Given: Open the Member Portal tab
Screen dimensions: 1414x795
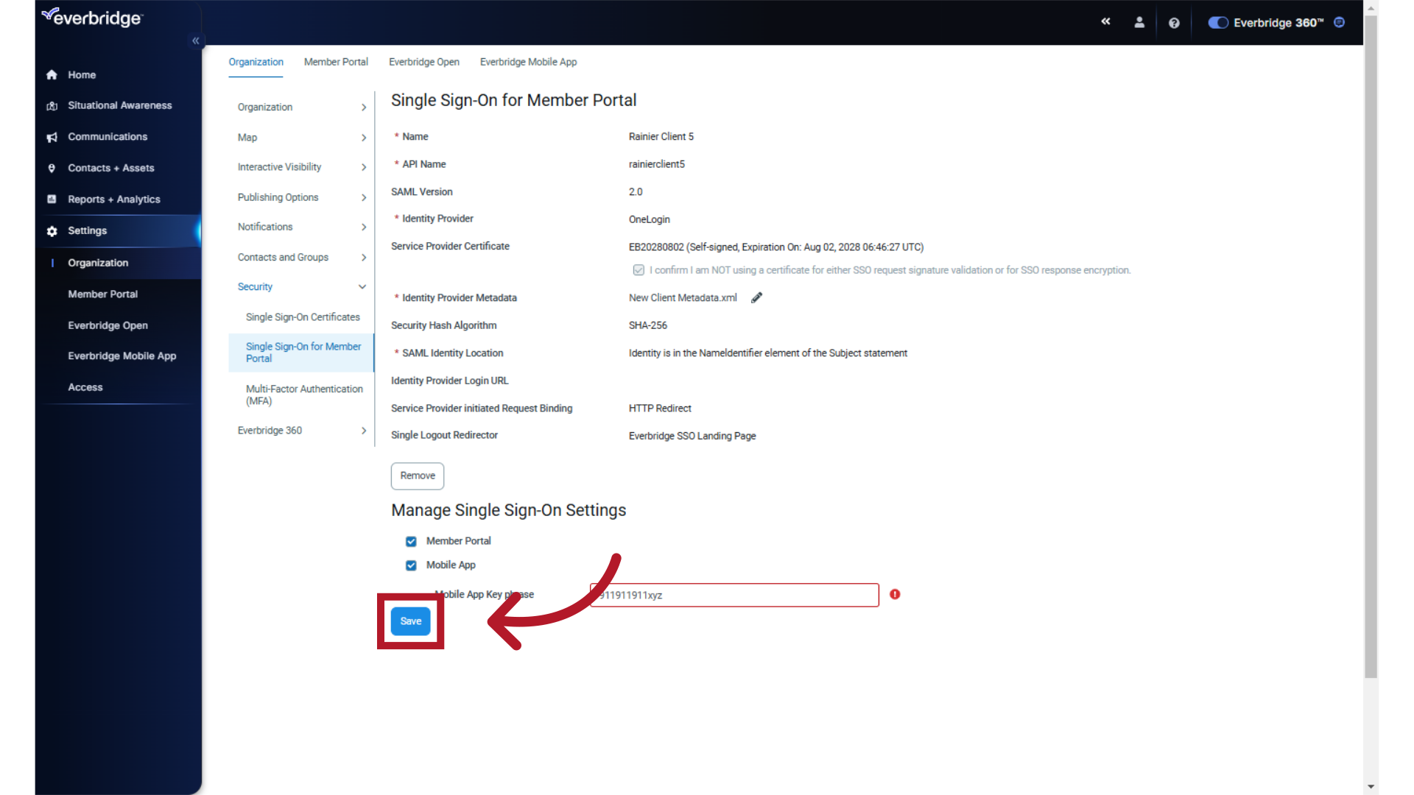Looking at the screenshot, I should [x=336, y=62].
